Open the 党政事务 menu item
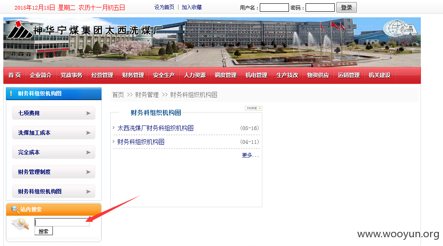443x246 pixels. click(x=72, y=75)
